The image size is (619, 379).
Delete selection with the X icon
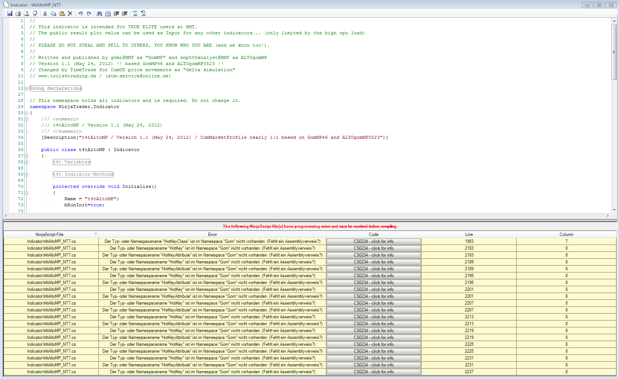tap(70, 13)
